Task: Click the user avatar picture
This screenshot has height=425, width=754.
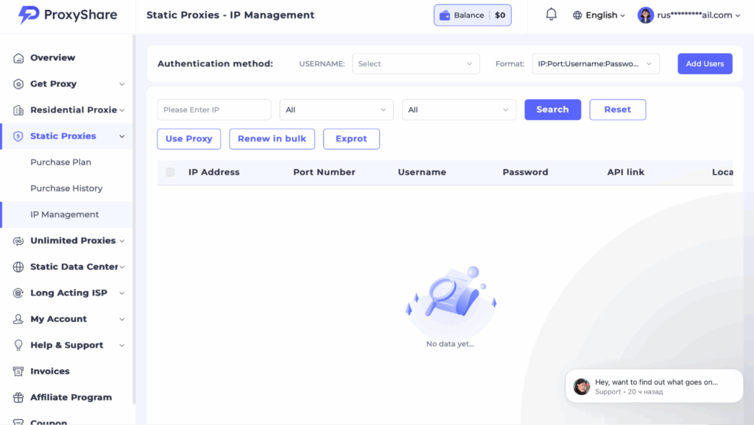Action: (645, 15)
